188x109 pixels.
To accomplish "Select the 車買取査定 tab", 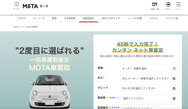I will click(x=88, y=18).
